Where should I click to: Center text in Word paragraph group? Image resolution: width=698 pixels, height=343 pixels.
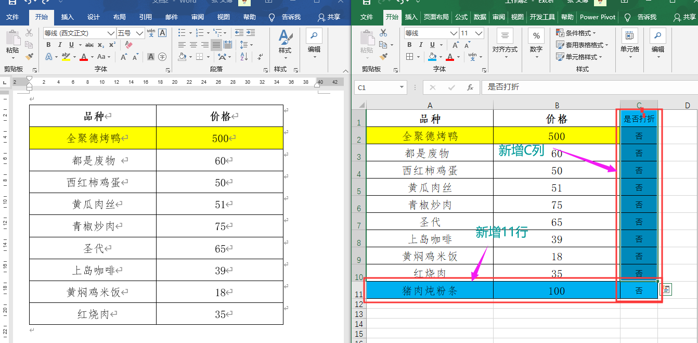[193, 45]
